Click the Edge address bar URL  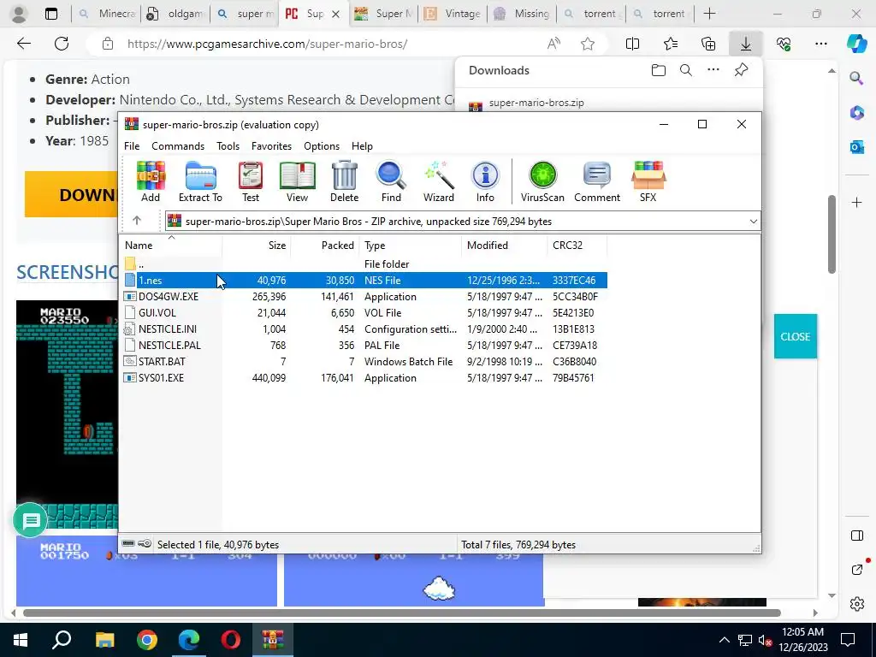(267, 44)
